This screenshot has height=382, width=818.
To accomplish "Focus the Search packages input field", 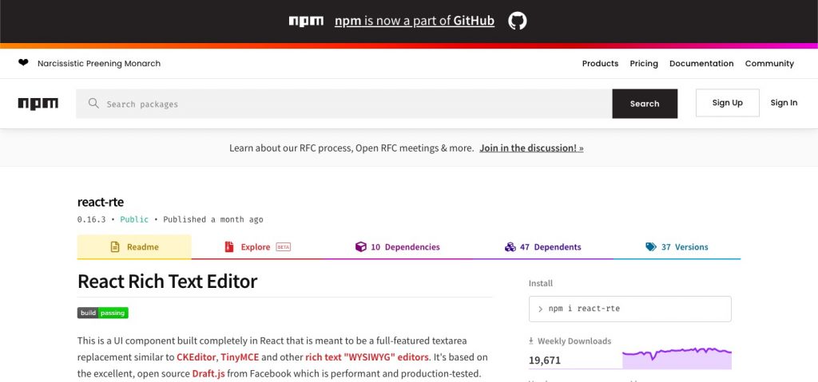I will 344,104.
